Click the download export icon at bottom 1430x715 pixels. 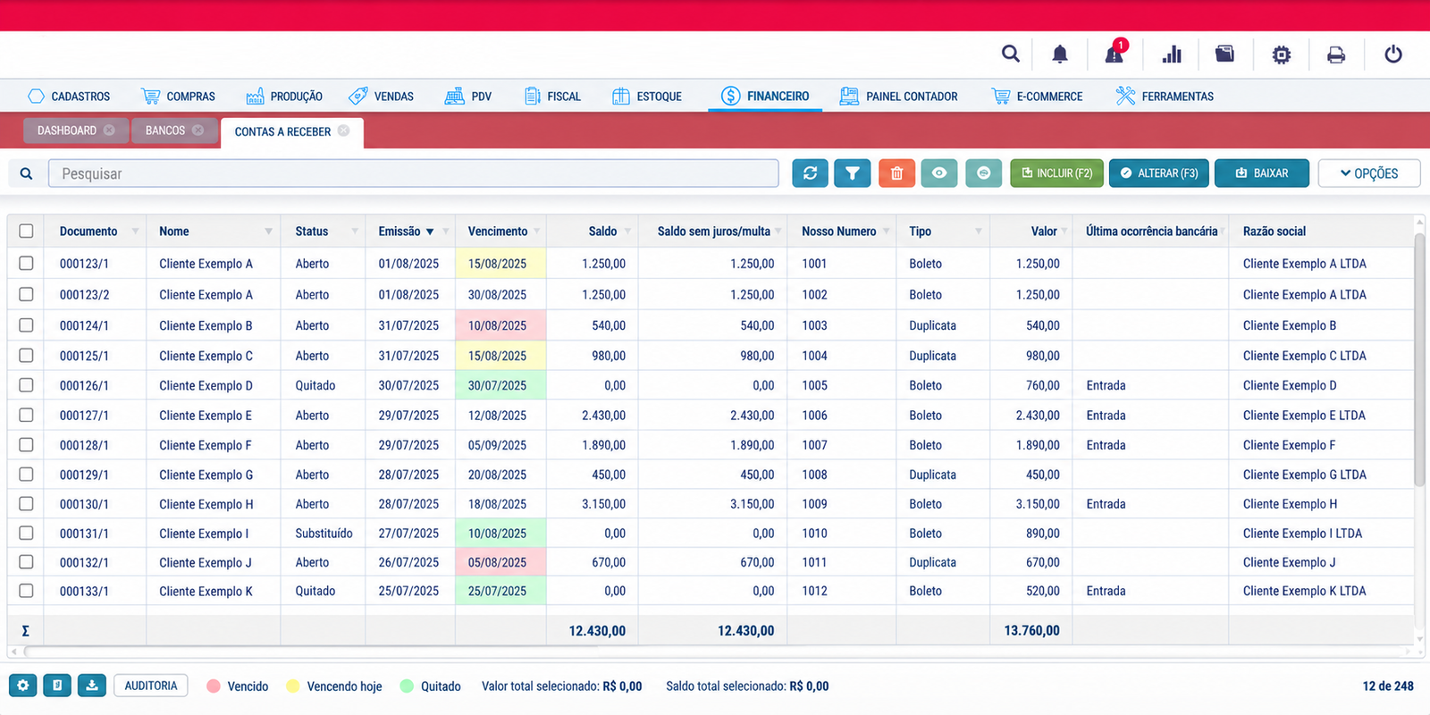pos(92,686)
